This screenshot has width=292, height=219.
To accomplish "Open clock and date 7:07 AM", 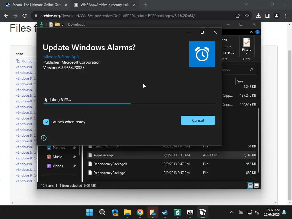I will [272, 212].
